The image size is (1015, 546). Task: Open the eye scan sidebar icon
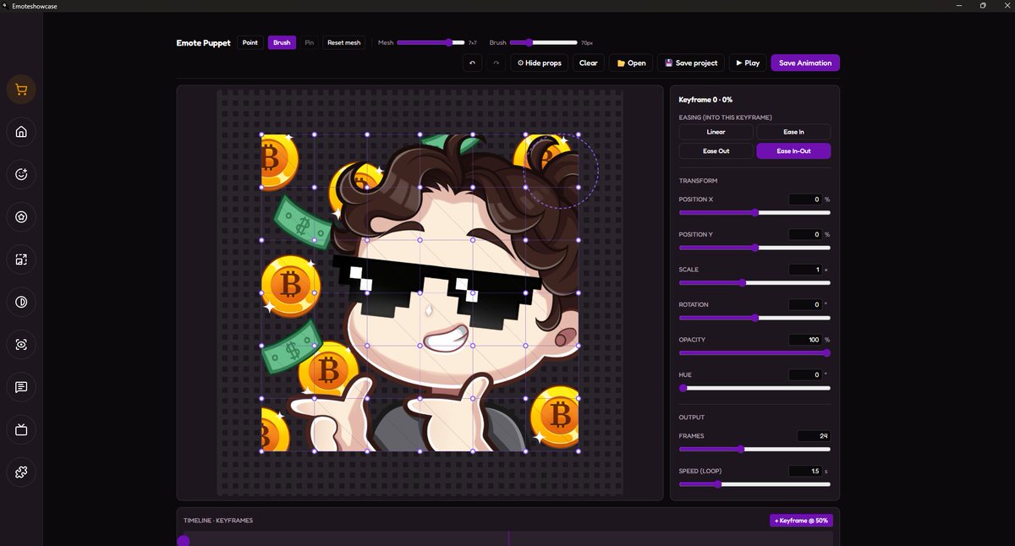click(21, 345)
